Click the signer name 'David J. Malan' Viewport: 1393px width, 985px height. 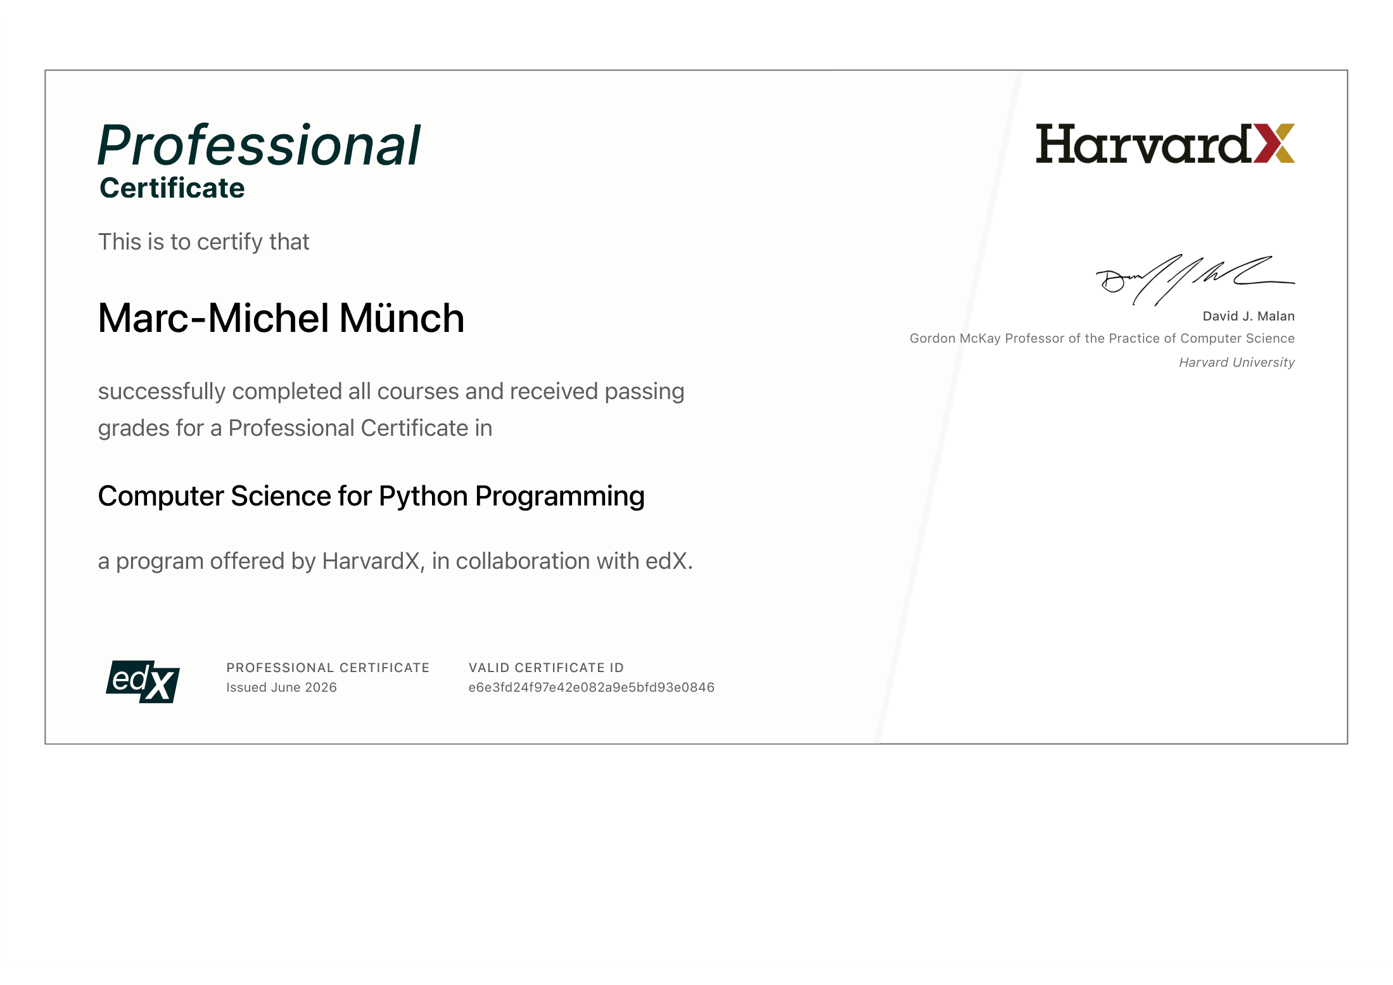click(x=1249, y=316)
